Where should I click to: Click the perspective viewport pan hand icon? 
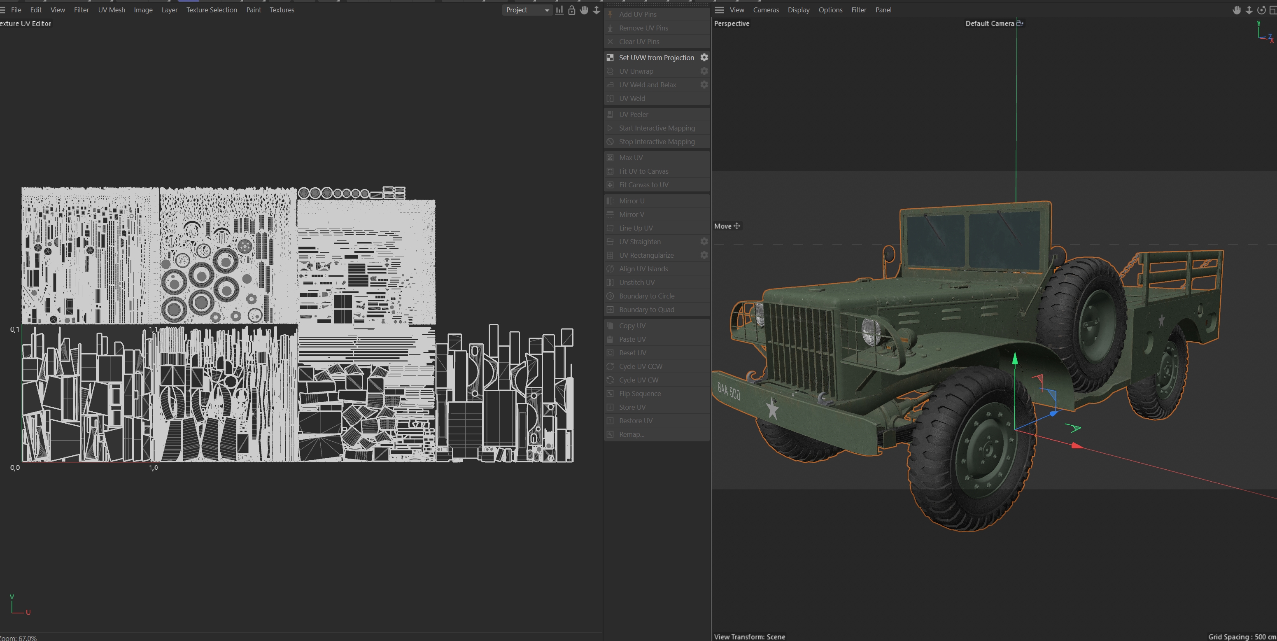click(x=1236, y=10)
